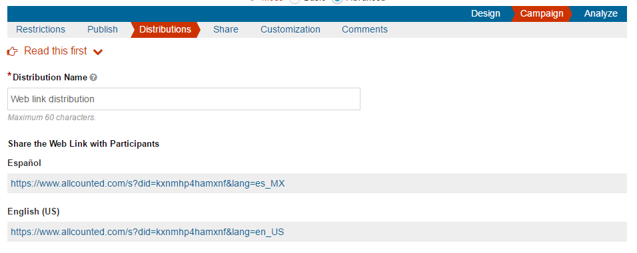
Task: Select the partially visible Basic mode radio button
Action: coord(295,1)
